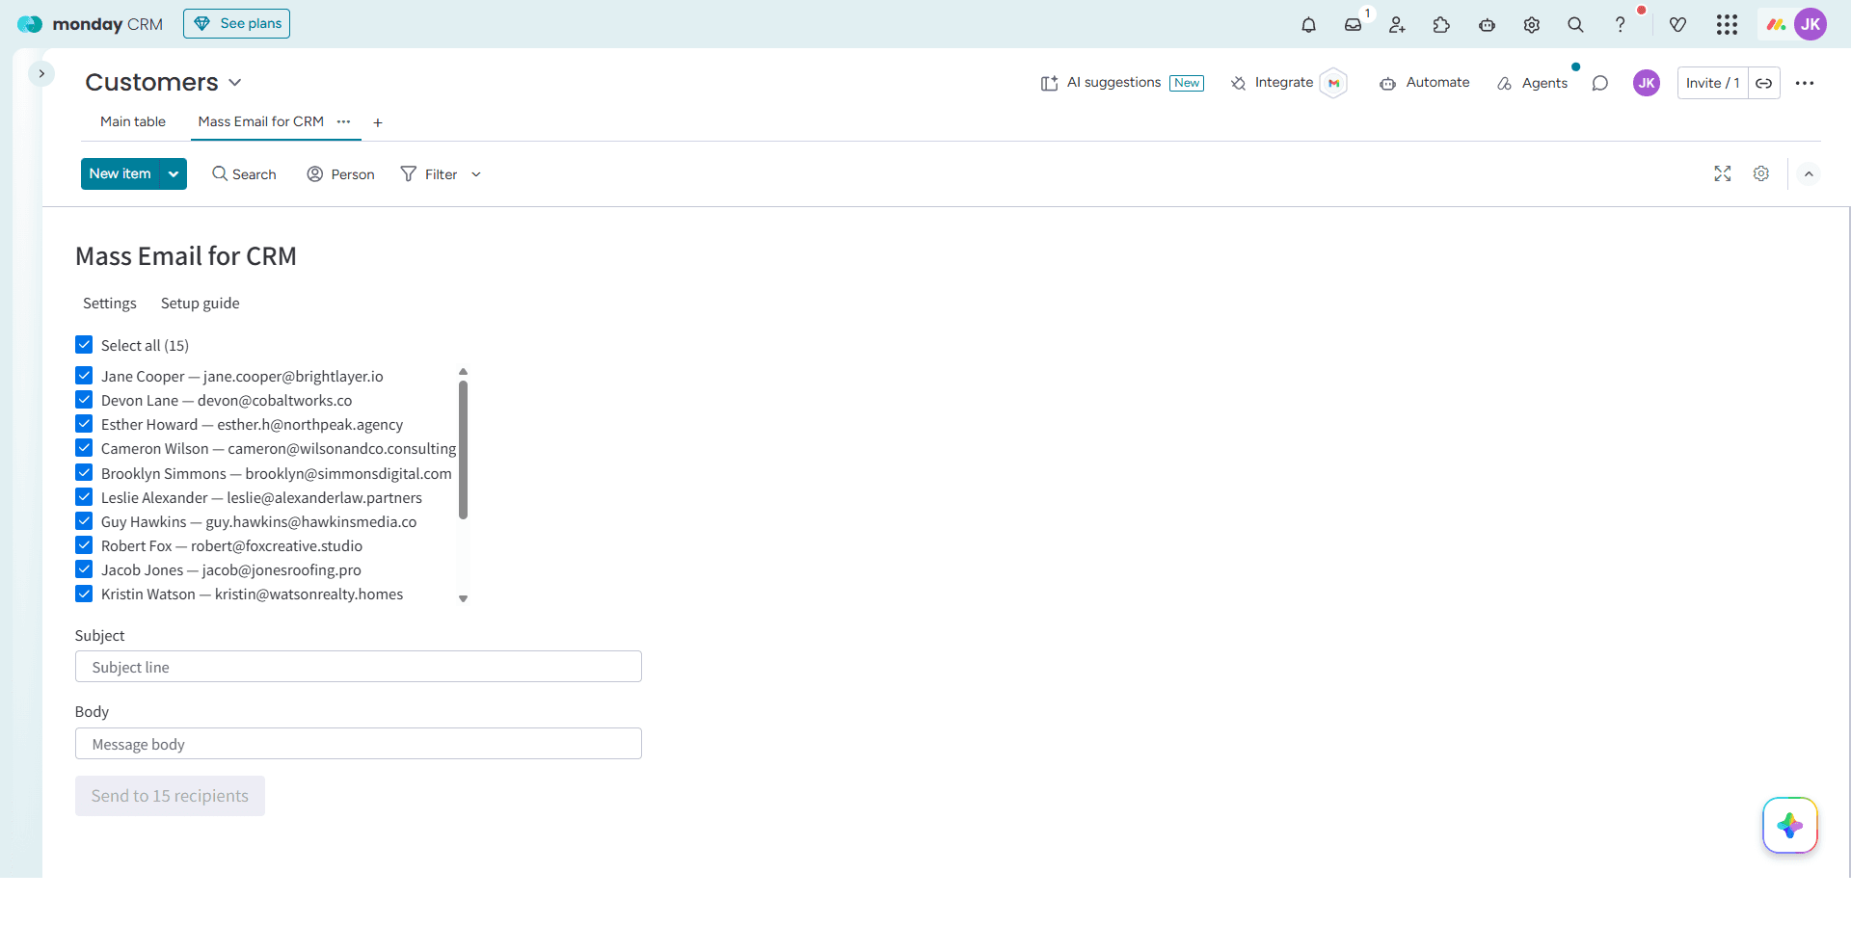Open Mass Email for CRM tab options

tap(343, 121)
